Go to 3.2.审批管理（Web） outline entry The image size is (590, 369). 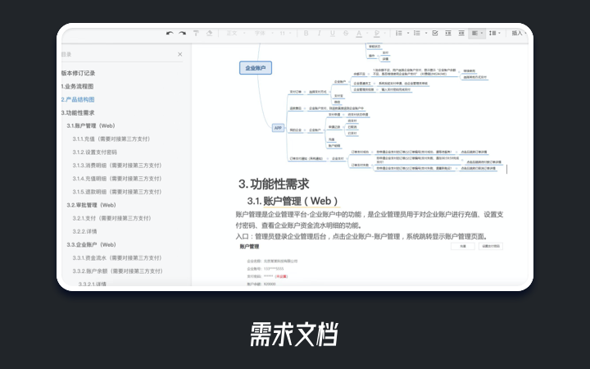[91, 205]
